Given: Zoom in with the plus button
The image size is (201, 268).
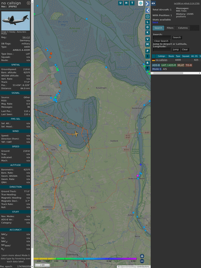Looking at the screenshot, I should 142,256.
